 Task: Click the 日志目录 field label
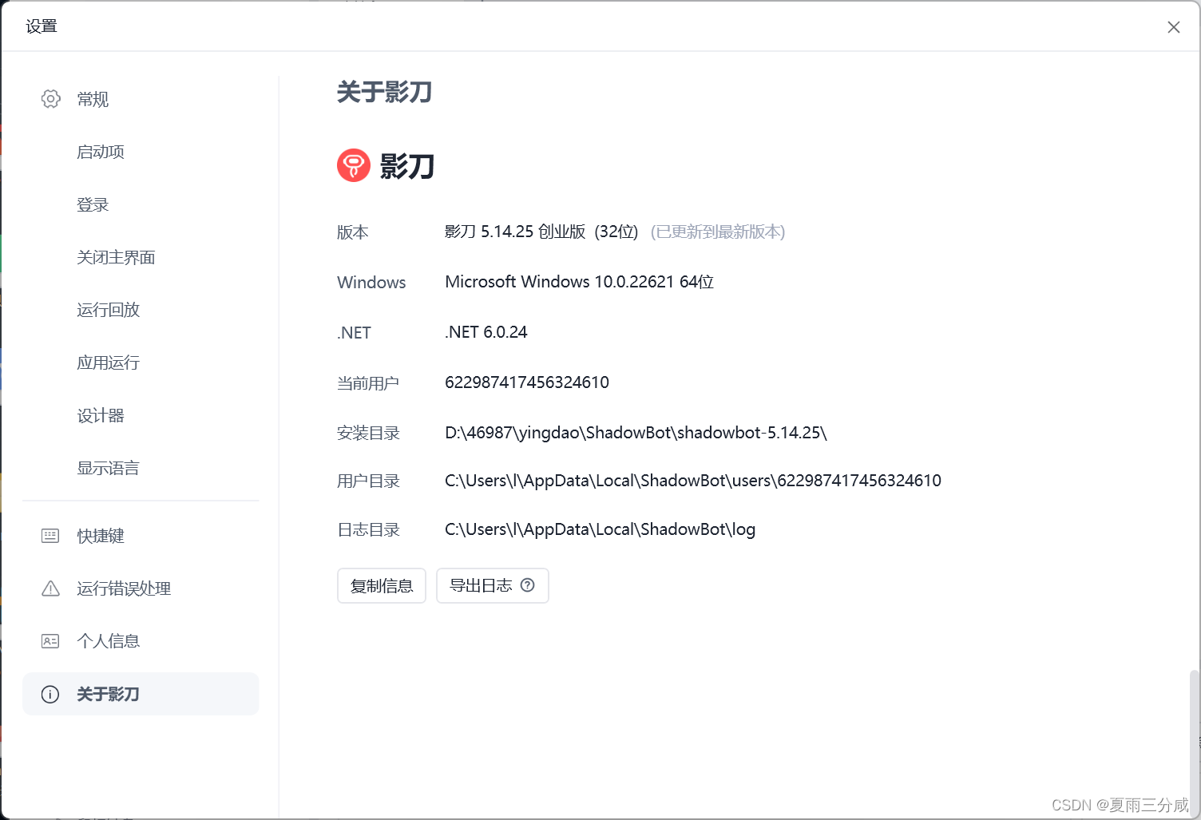[368, 529]
